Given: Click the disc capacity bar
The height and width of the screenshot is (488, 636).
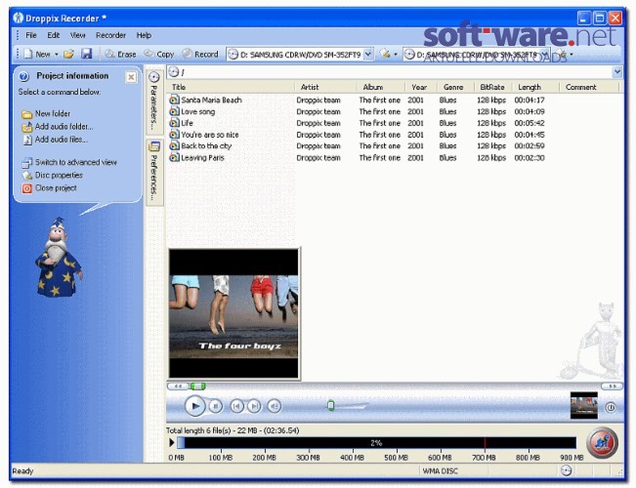Looking at the screenshot, I should click(376, 443).
